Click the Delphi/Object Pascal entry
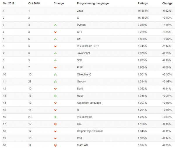Viewport: 175px width, 148px height. [x=90, y=131]
